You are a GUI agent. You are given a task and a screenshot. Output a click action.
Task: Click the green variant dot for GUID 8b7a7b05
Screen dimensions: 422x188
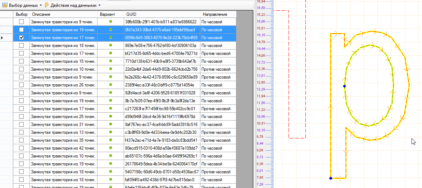[110, 100]
